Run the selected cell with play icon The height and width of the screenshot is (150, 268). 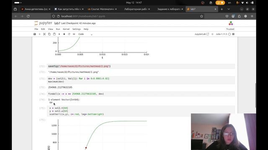tap(59, 34)
